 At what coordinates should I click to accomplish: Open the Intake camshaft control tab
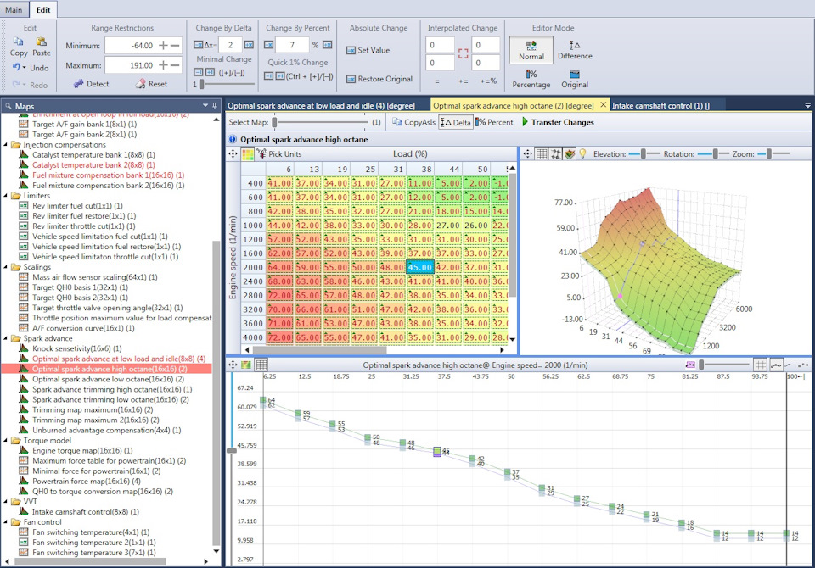tap(665, 105)
